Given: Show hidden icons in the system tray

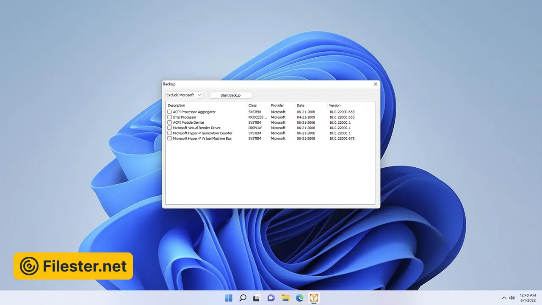Looking at the screenshot, I should [x=504, y=298].
